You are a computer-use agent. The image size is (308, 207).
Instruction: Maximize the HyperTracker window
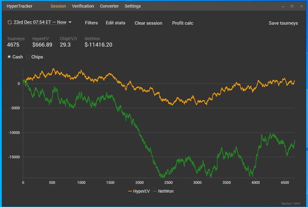coord(292,6)
